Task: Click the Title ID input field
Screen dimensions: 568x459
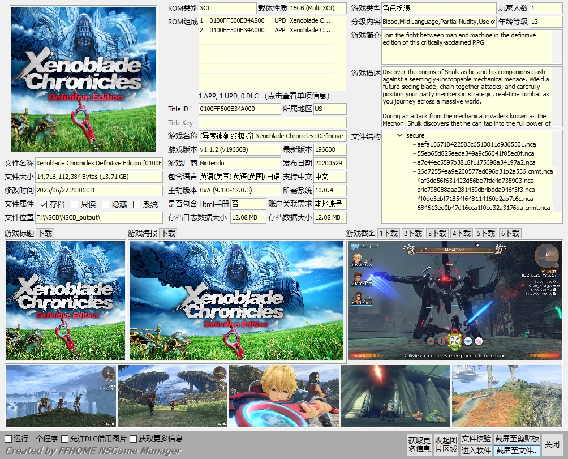Action: (x=239, y=109)
